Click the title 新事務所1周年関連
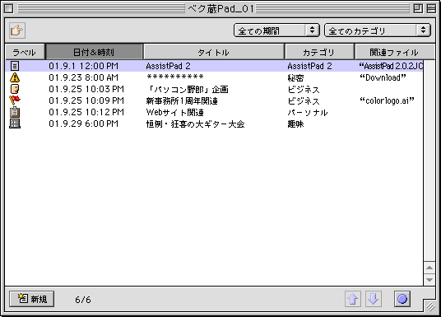Image resolution: width=441 pixels, height=317 pixels. [x=182, y=100]
